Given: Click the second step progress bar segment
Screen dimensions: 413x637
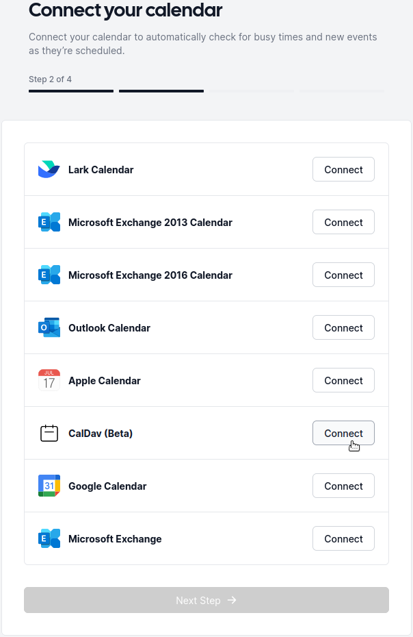Looking at the screenshot, I should [161, 90].
